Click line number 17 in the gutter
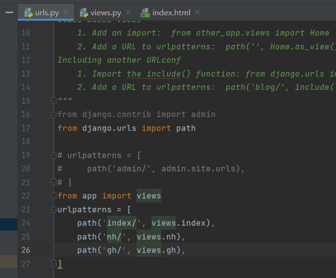Screen dimensions: 336x278 pos(26,128)
